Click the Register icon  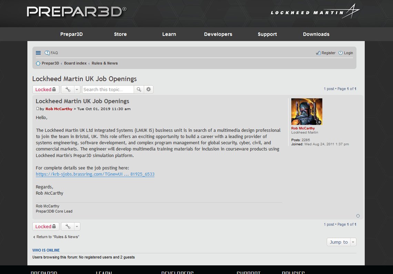pyautogui.click(x=318, y=53)
